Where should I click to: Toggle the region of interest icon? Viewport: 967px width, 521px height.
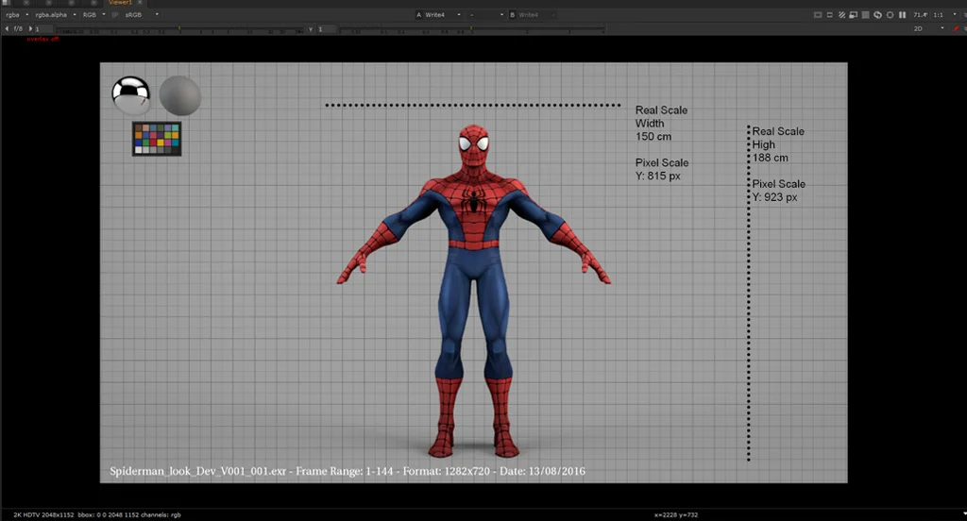point(830,15)
